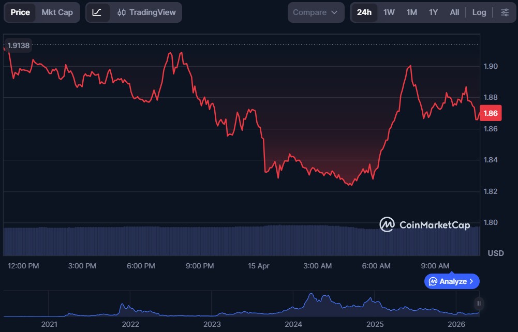Screen dimensions: 518x332
Task: Expand the Compare dropdown
Action: [x=316, y=12]
